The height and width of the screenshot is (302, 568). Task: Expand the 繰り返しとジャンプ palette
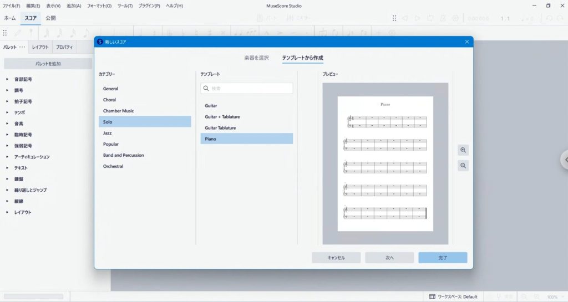(7, 190)
